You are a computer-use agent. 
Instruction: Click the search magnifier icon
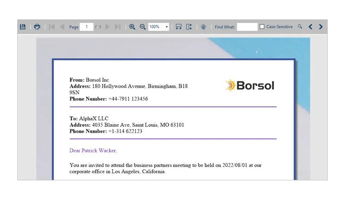tap(300, 27)
